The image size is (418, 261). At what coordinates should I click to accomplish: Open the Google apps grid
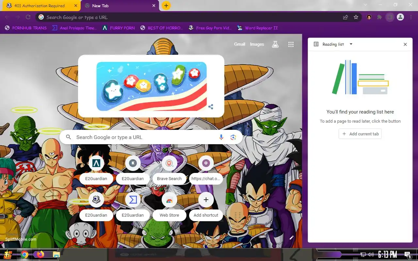click(x=291, y=44)
